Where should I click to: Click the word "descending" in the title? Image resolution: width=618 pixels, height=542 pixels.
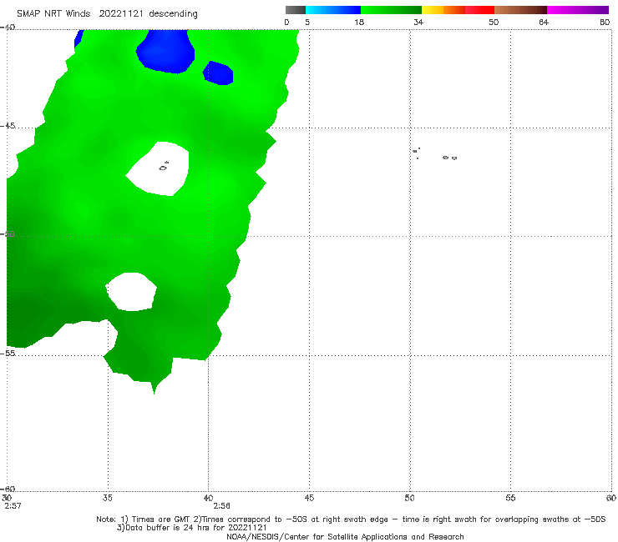click(x=173, y=14)
